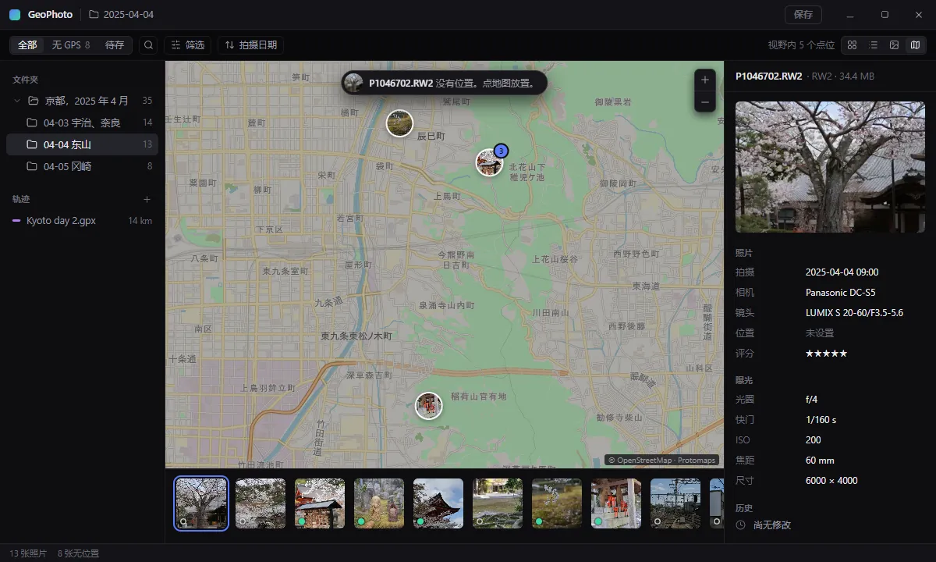The height and width of the screenshot is (562, 936).
Task: Open the search magnifier button
Action: coord(148,45)
